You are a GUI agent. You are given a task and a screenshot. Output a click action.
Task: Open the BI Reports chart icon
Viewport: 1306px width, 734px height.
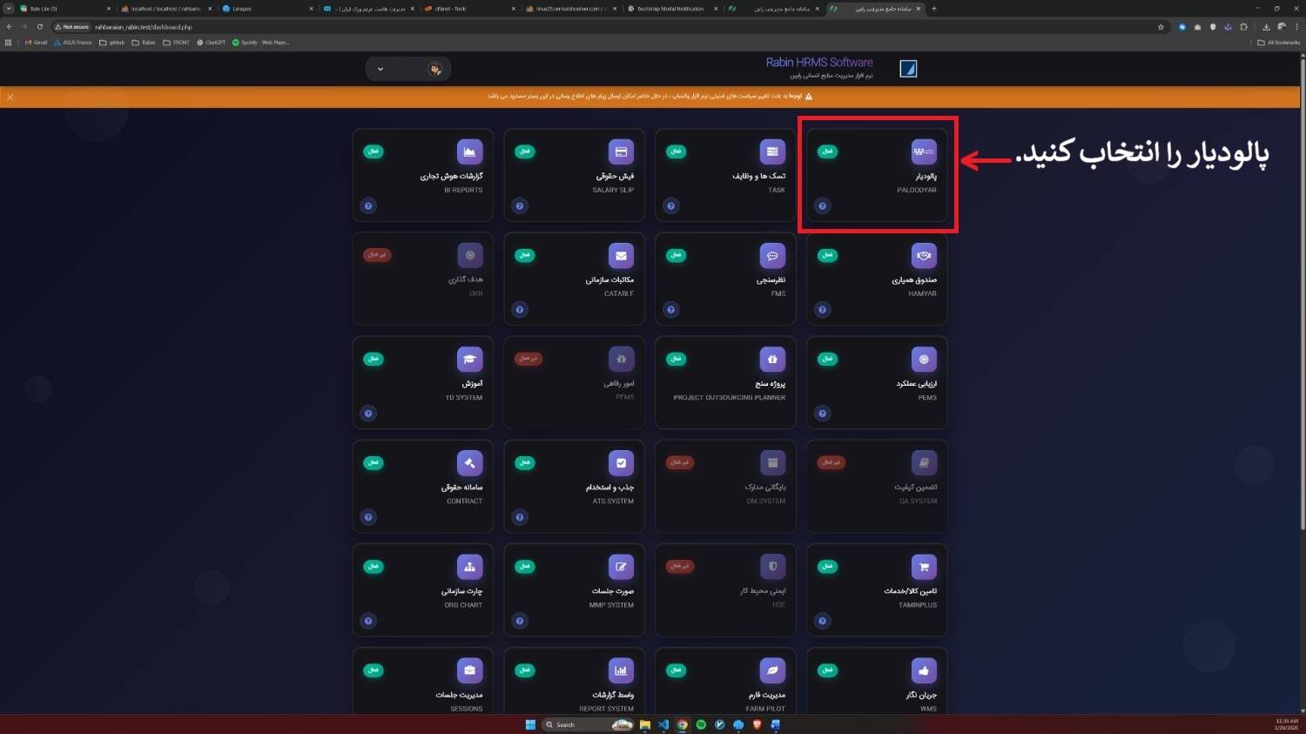469,152
